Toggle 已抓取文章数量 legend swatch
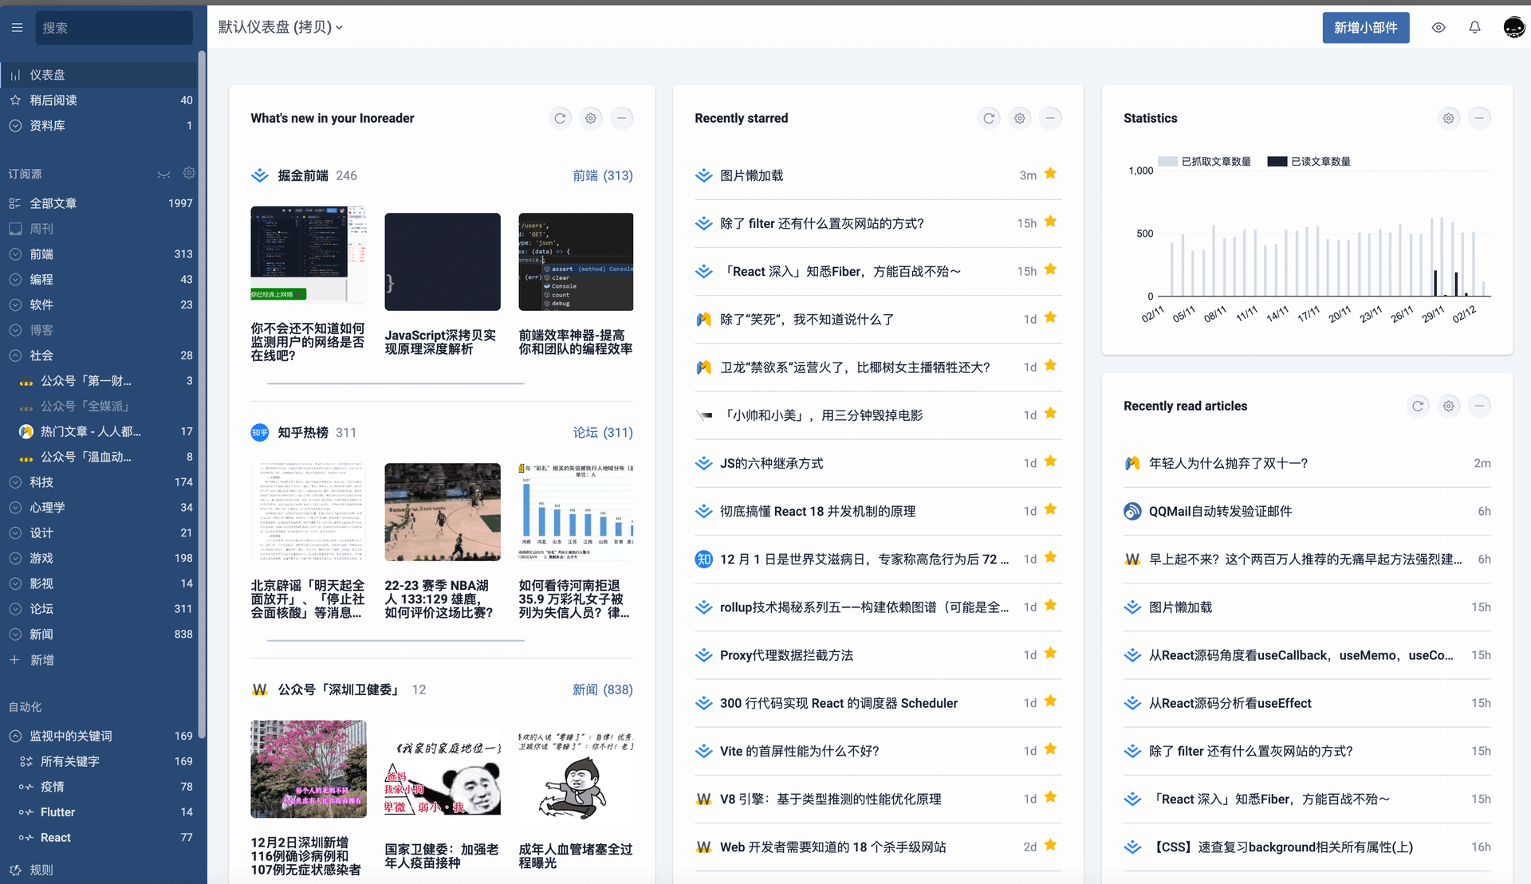Screen dimensions: 1531x884 [x=1167, y=162]
